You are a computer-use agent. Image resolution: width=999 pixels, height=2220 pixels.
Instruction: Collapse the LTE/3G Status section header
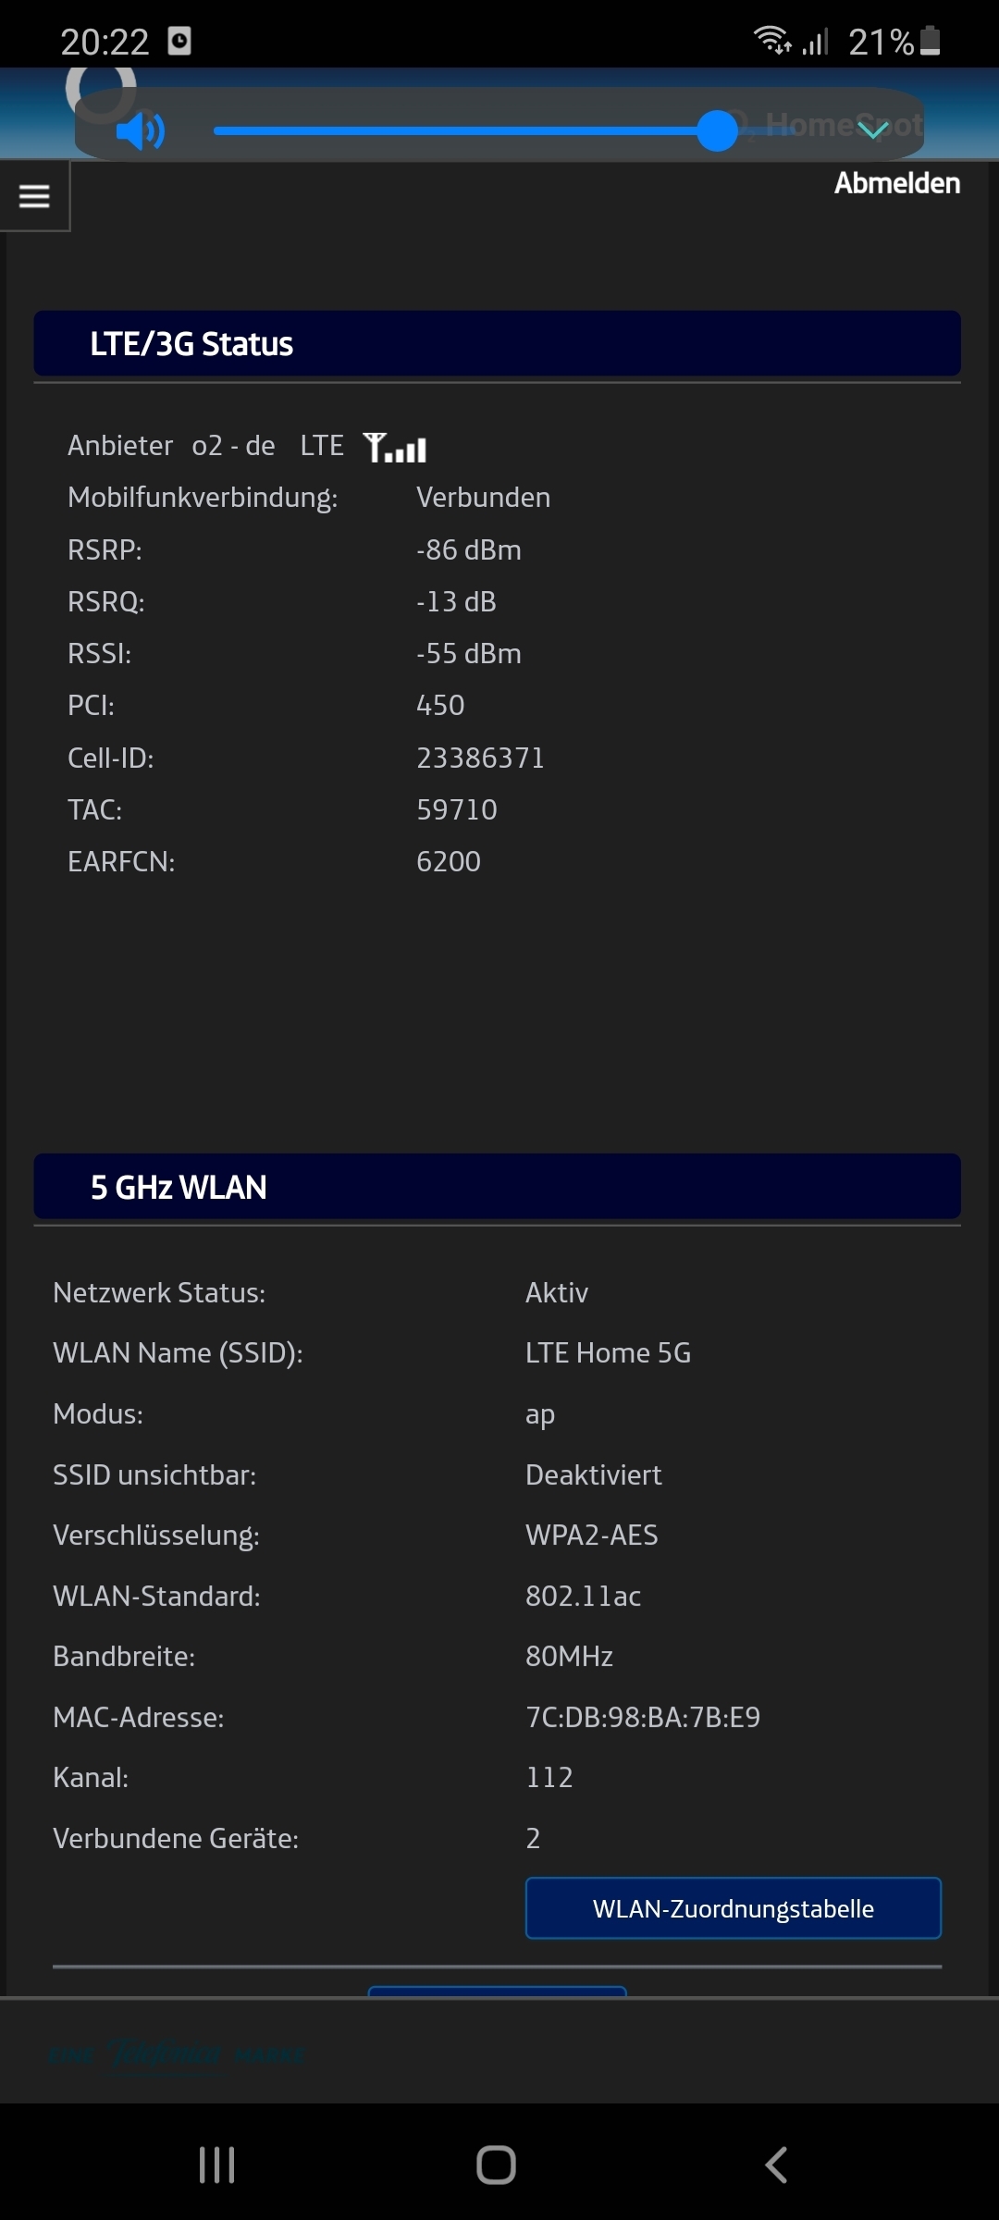pos(497,343)
